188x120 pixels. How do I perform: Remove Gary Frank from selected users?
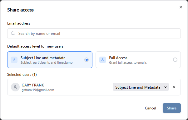point(174,87)
